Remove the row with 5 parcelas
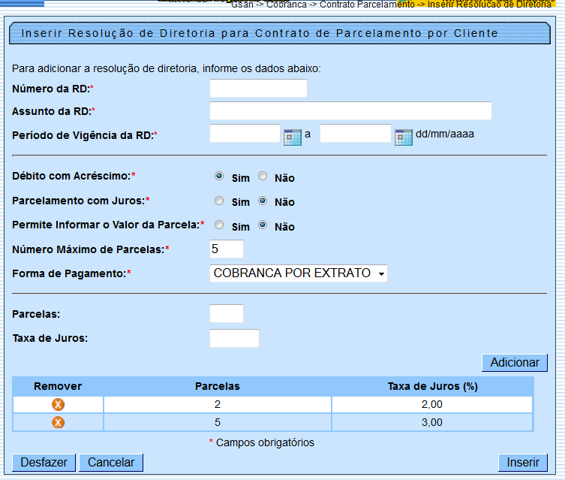Viewport: 565px width, 480px height. click(x=58, y=422)
